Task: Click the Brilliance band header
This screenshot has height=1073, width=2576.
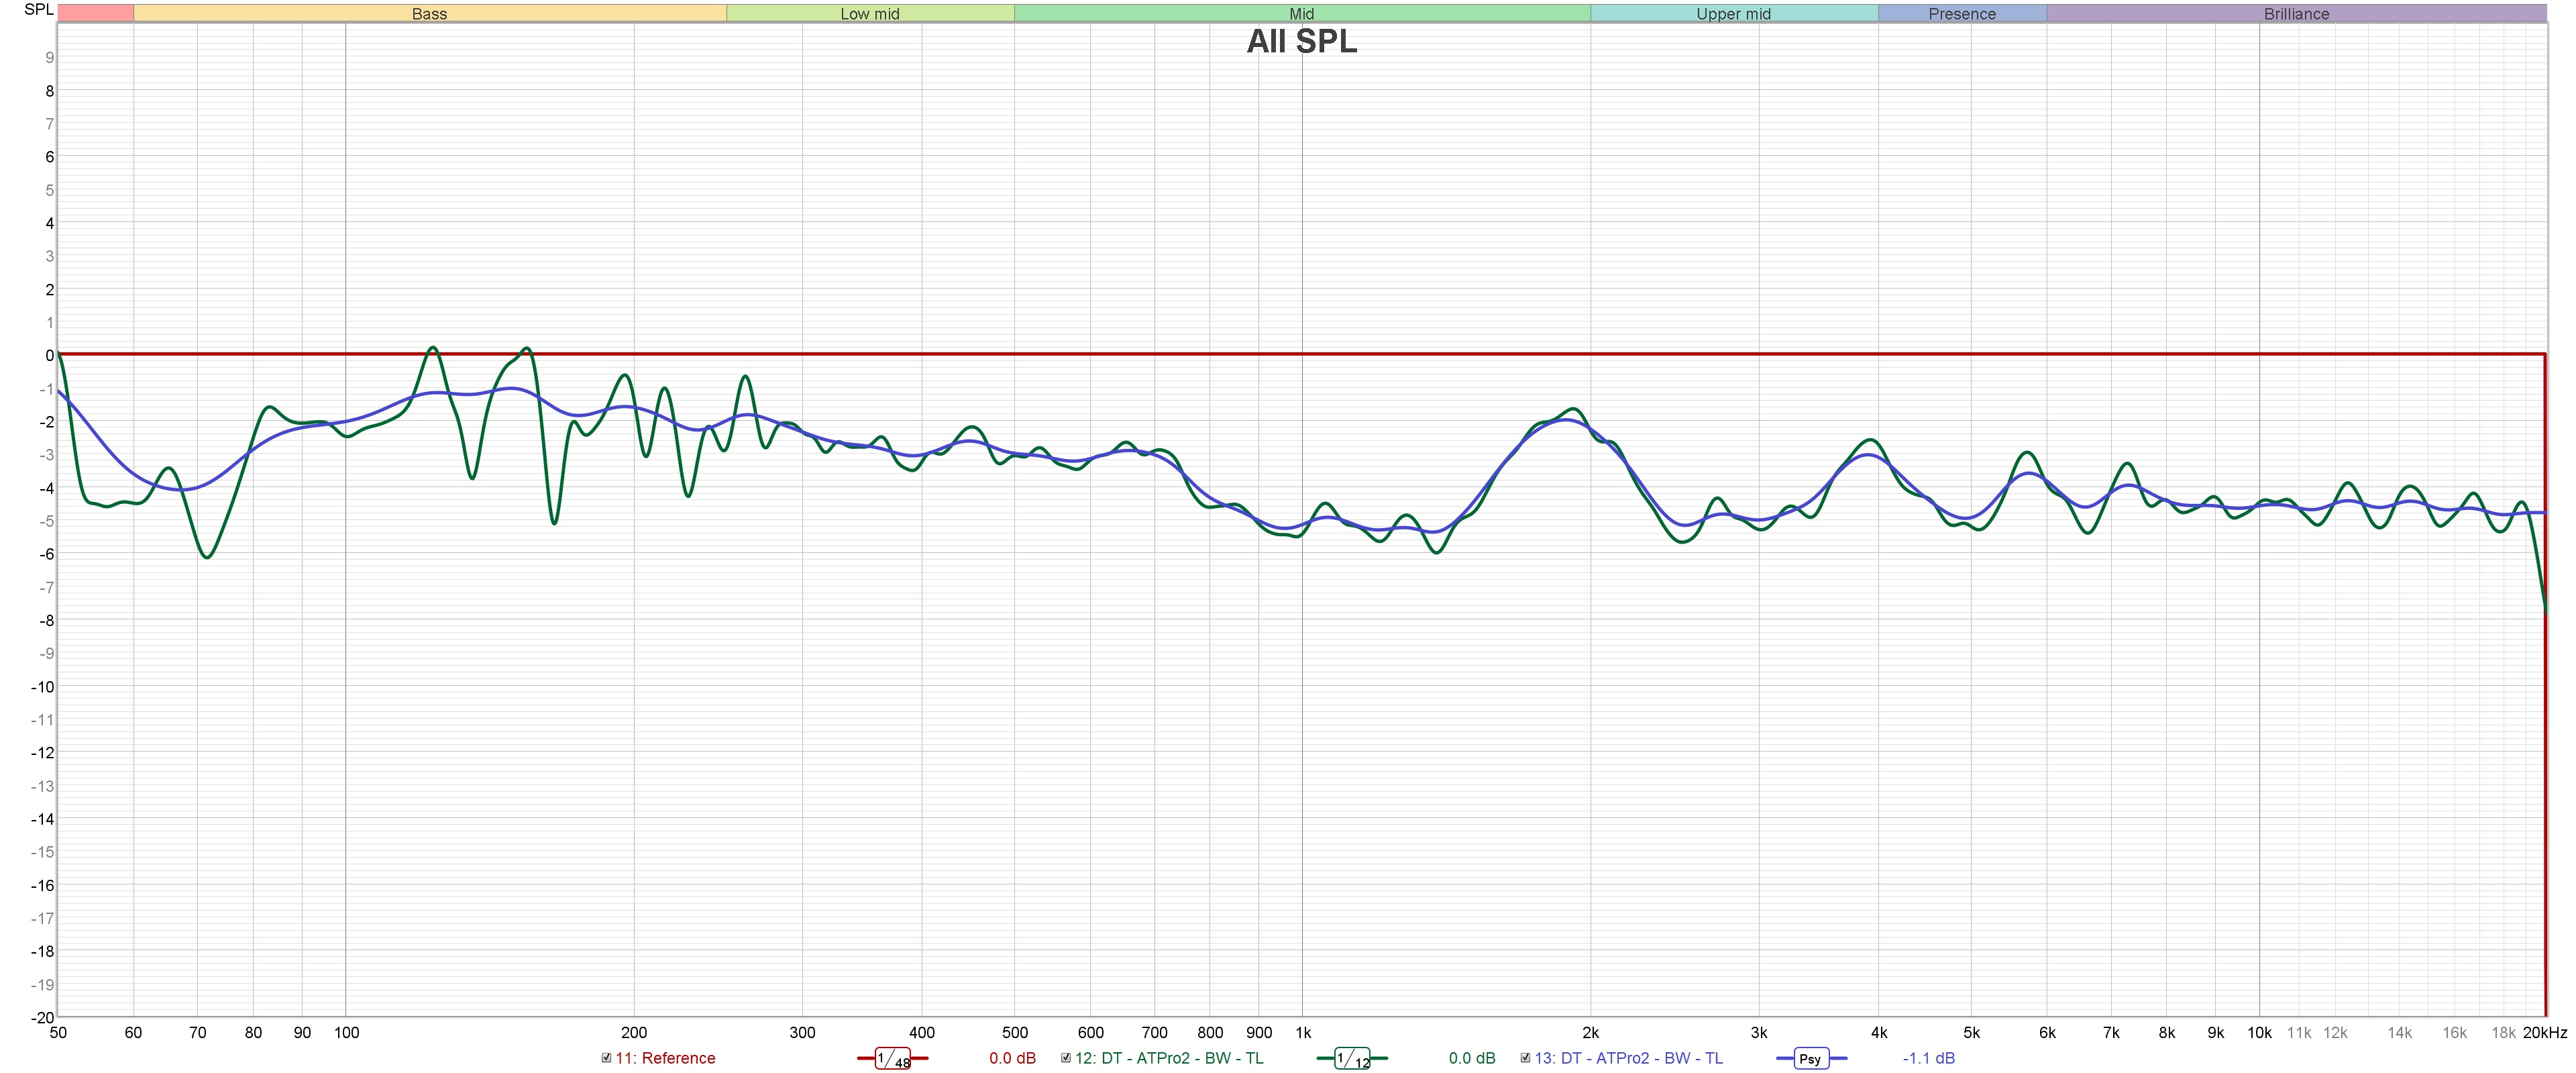Action: point(2296,14)
